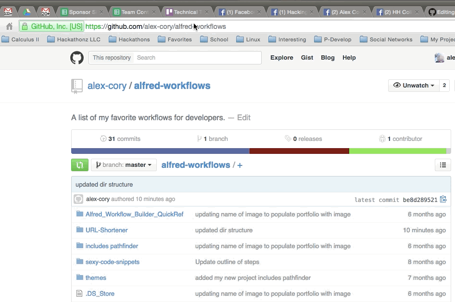Switch to the Sponsor spreadsheet tab

tap(82, 12)
